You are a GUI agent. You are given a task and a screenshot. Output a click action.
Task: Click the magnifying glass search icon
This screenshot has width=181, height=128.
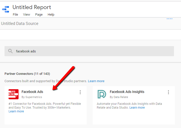[10, 51]
